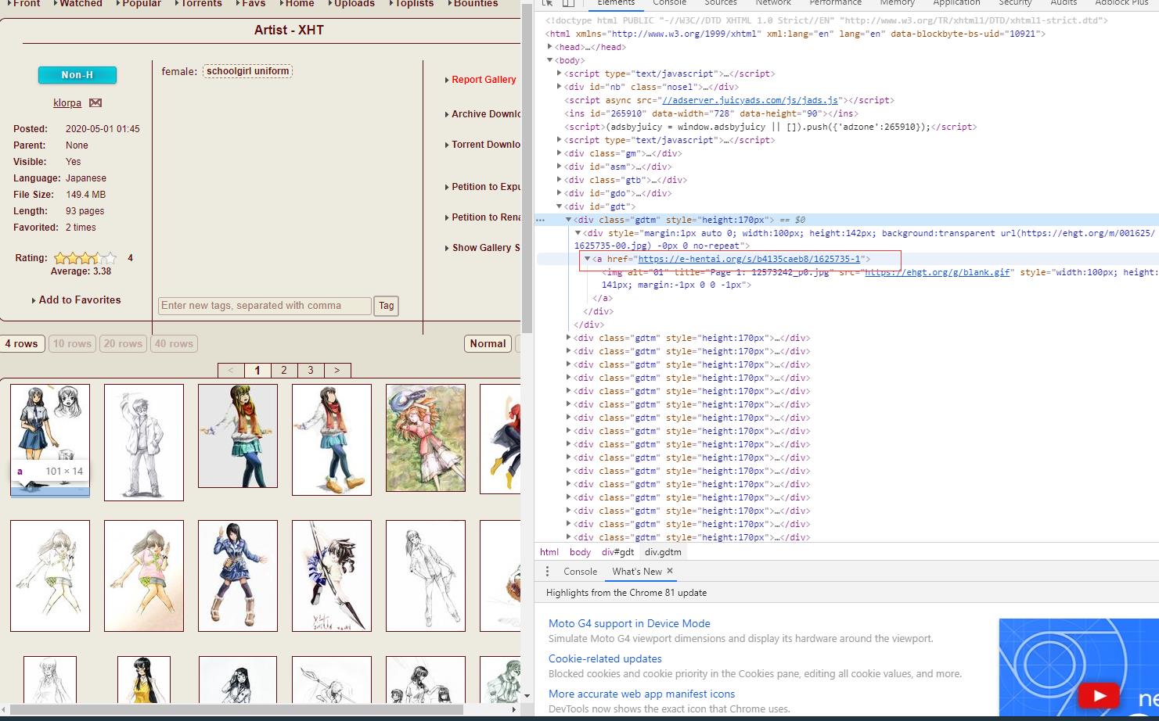
Task: Open the grey pencil sketch of a man thumbnail
Action: (x=144, y=442)
